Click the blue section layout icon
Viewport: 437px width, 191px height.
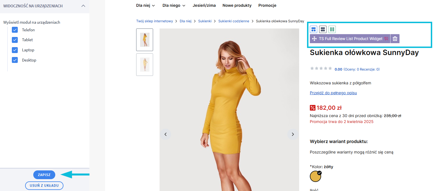pyautogui.click(x=314, y=29)
